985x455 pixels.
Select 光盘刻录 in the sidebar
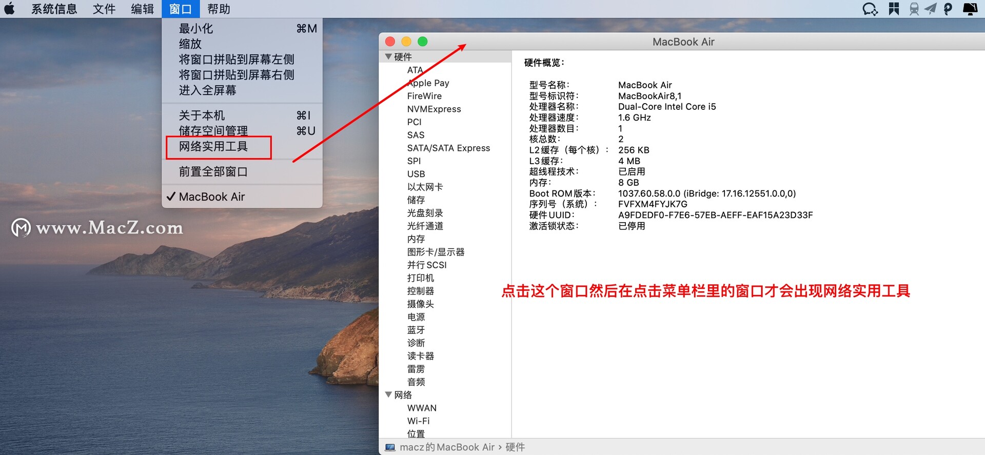click(425, 213)
